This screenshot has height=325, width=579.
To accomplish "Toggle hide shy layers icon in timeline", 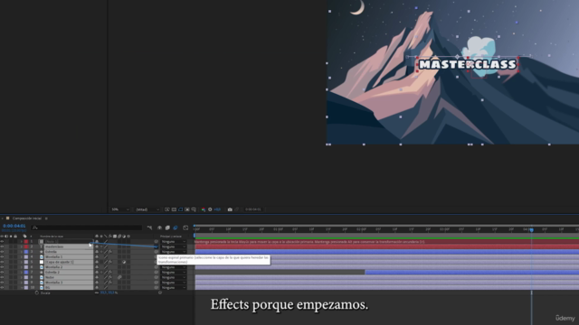I will pyautogui.click(x=159, y=227).
